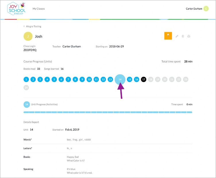This screenshot has height=178, width=216.
Task: Select unit 8 in course progress
Action: [75, 80]
